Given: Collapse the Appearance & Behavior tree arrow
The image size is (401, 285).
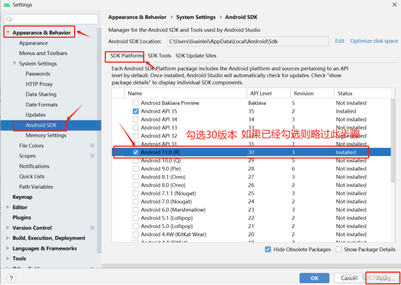Looking at the screenshot, I should pos(8,32).
